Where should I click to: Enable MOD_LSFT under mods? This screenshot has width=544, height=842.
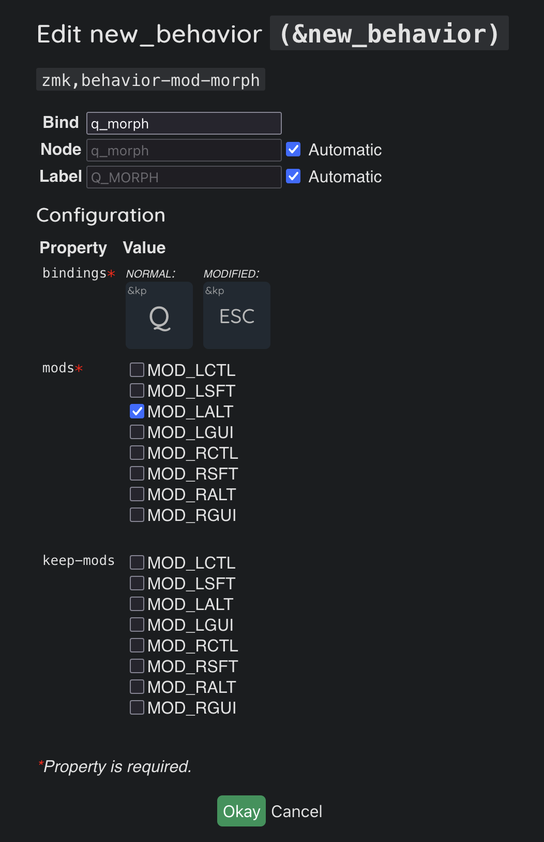tap(137, 390)
